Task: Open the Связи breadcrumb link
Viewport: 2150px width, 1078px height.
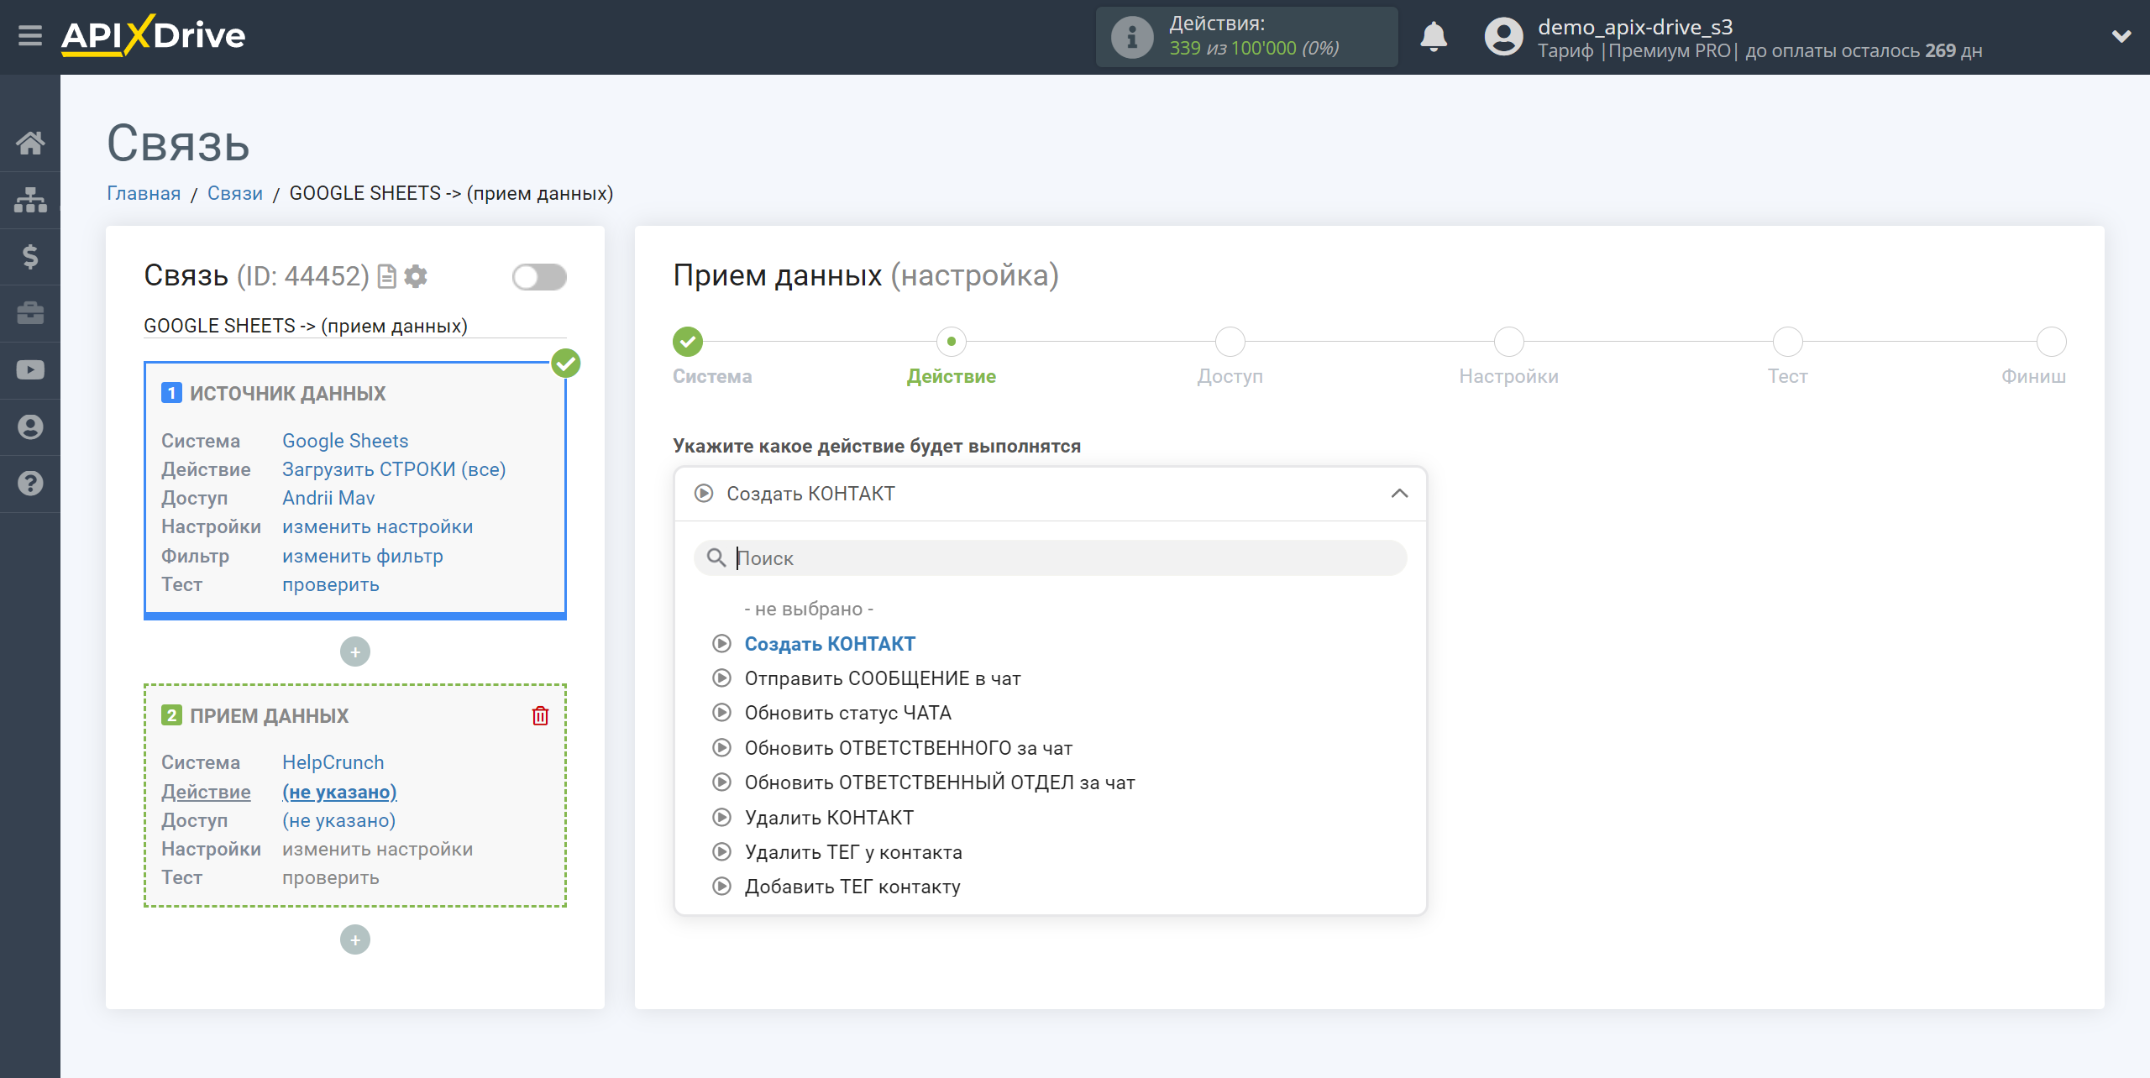Action: (235, 193)
